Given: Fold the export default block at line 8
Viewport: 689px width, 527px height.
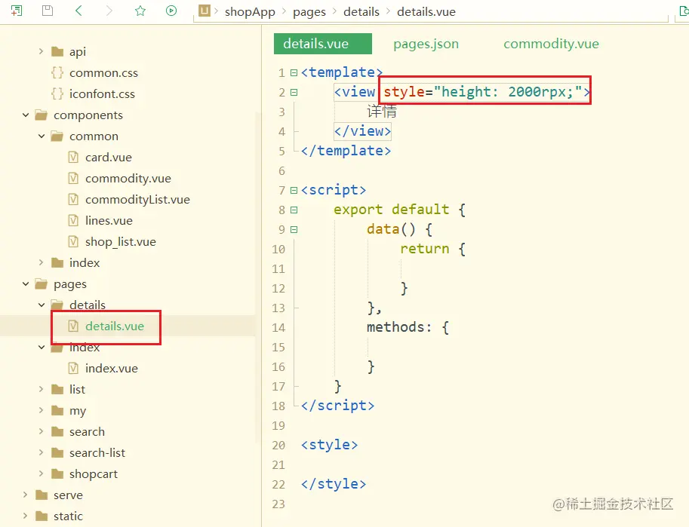Looking at the screenshot, I should point(294,210).
